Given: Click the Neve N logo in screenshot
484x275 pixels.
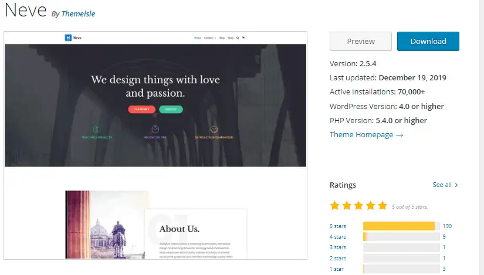Looking at the screenshot, I should pyautogui.click(x=68, y=38).
